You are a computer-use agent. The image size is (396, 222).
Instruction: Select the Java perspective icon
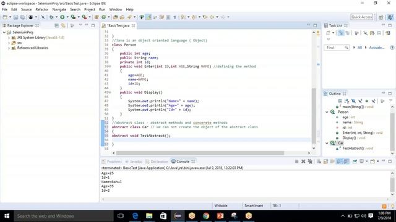coord(390,17)
